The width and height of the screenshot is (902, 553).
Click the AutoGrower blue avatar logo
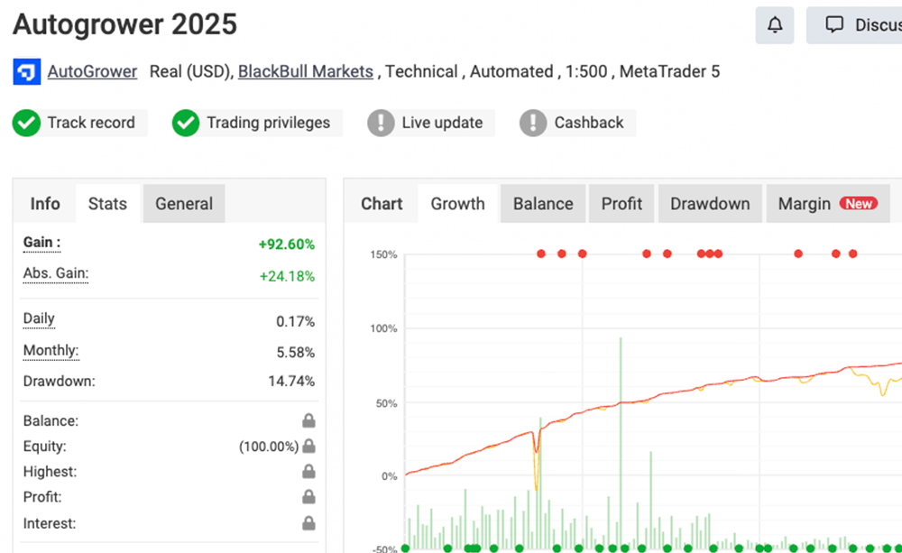point(26,71)
